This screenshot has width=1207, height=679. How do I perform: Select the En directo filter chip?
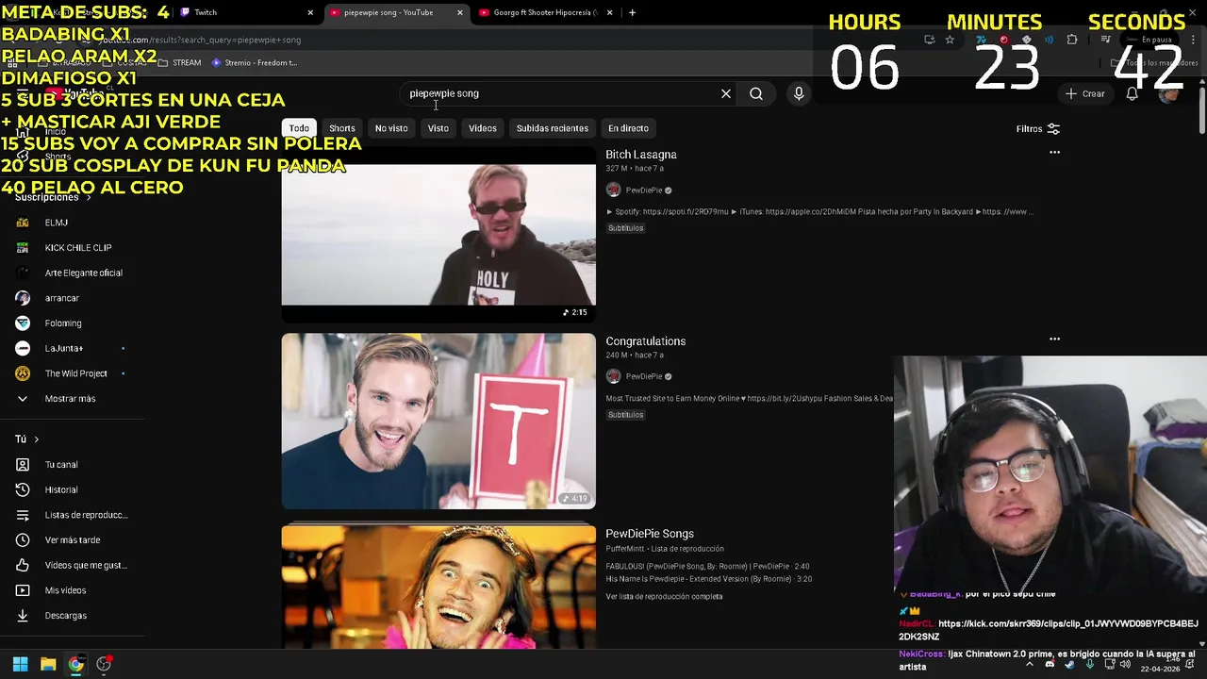coord(628,128)
